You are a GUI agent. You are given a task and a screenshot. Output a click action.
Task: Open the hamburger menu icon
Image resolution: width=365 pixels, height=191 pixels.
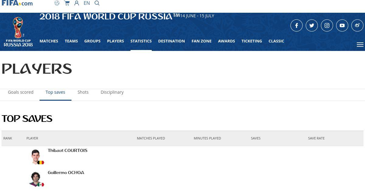coord(360,45)
